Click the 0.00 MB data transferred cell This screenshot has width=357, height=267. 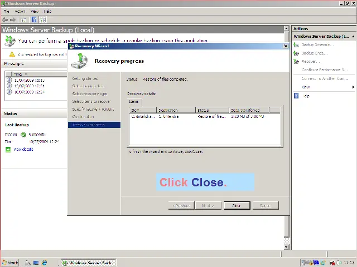[248, 116]
